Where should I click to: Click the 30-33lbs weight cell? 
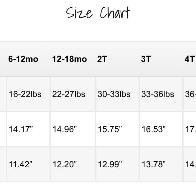tap(114, 94)
